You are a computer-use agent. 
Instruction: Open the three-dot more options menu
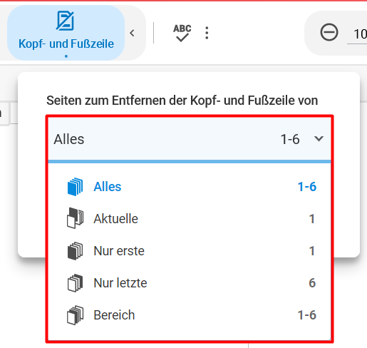pos(207,33)
